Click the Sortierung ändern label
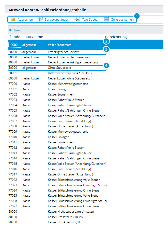168x232 pixels. (58, 20)
